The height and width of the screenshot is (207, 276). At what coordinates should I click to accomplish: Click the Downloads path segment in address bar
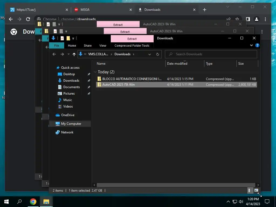click(123, 54)
